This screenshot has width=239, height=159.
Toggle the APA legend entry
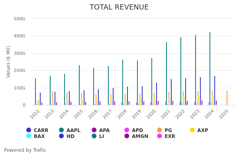(x=100, y=130)
